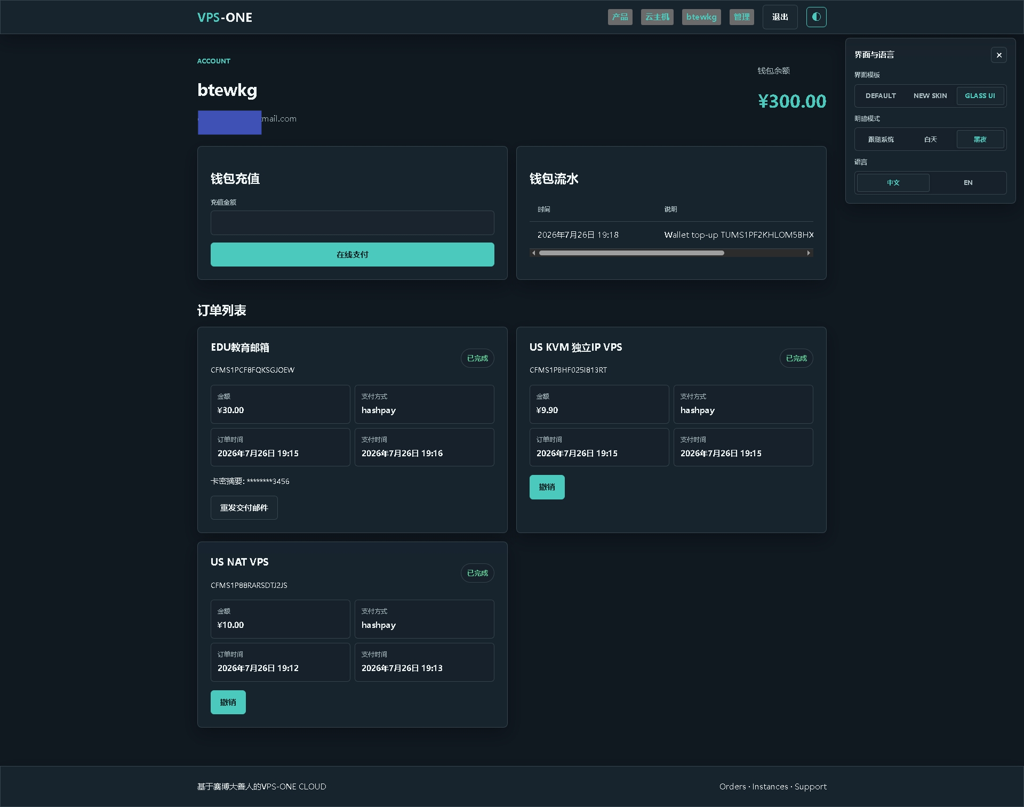Viewport: 1024px width, 807px height.
Task: Click the 在线支付 button
Action: pyautogui.click(x=352, y=255)
